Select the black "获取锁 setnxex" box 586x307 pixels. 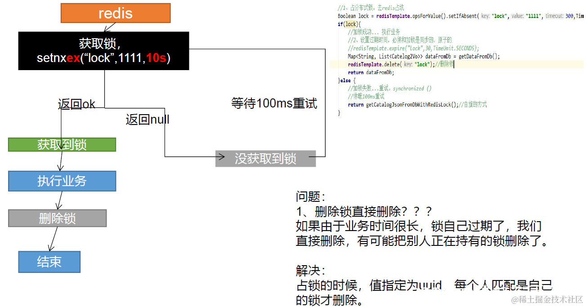[x=103, y=50]
